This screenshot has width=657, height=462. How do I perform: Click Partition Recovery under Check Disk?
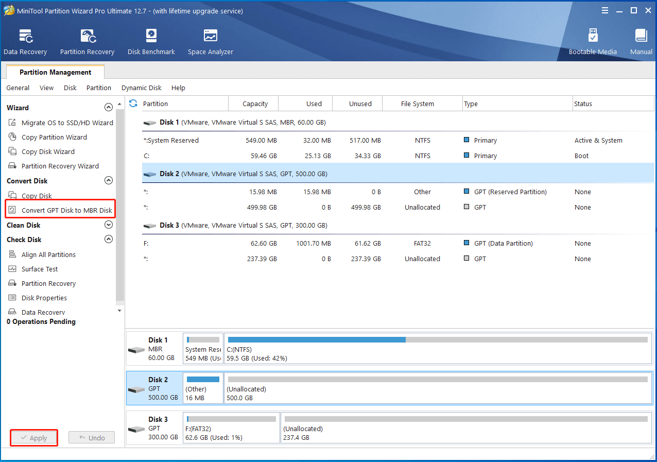click(42, 283)
